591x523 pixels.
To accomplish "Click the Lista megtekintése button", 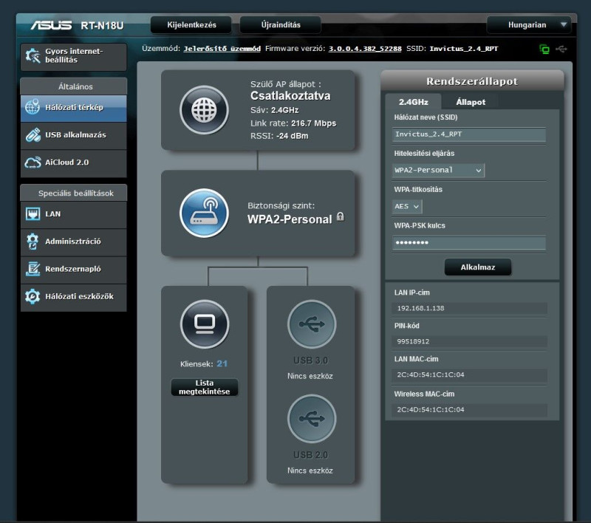I will coord(205,387).
